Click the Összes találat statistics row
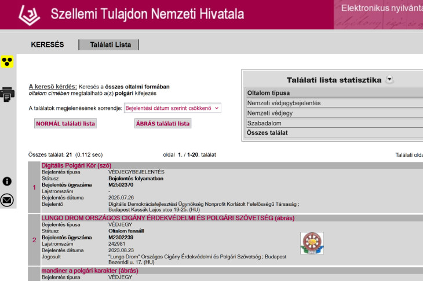Image resolution: width=423 pixels, height=281 pixels. 334,133
